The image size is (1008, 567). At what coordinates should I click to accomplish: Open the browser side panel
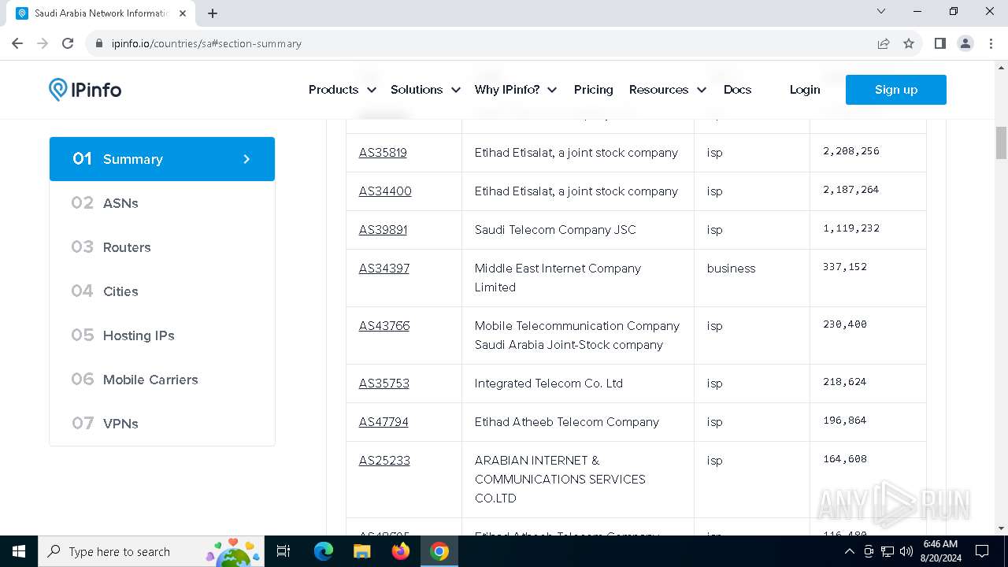[939, 43]
